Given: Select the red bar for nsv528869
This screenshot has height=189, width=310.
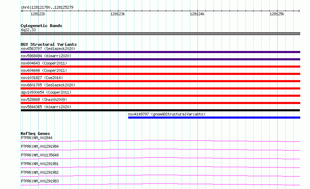Looking at the screenshot, I should [x=160, y=103].
